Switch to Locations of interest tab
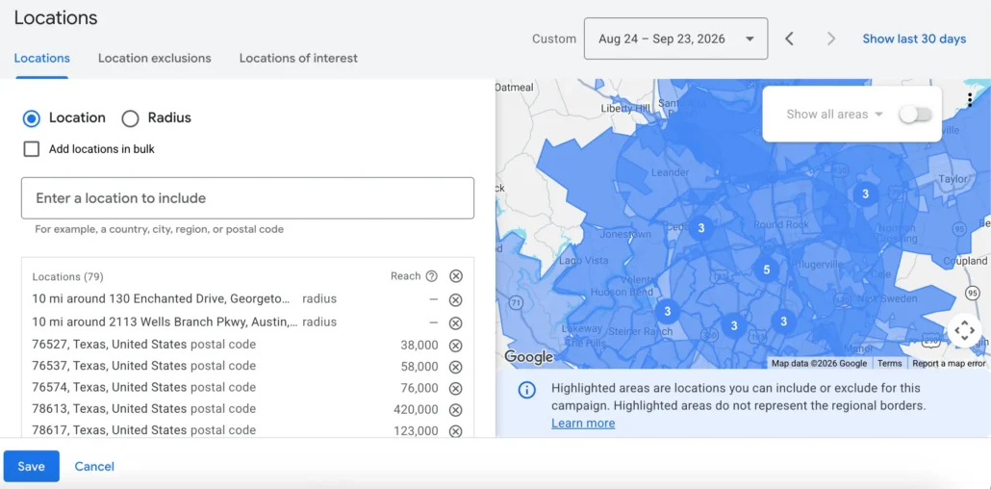991x489 pixels. coord(298,58)
